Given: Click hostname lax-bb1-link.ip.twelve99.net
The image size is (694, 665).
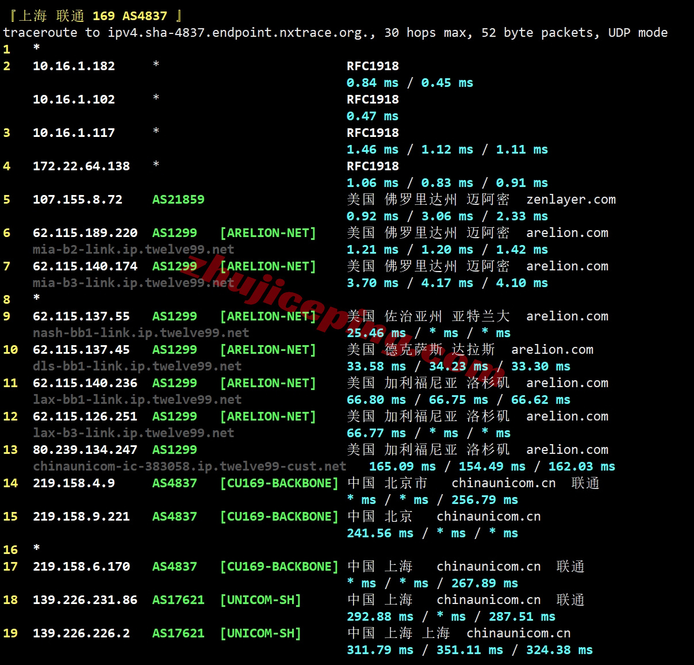Looking at the screenshot, I should click(137, 400).
